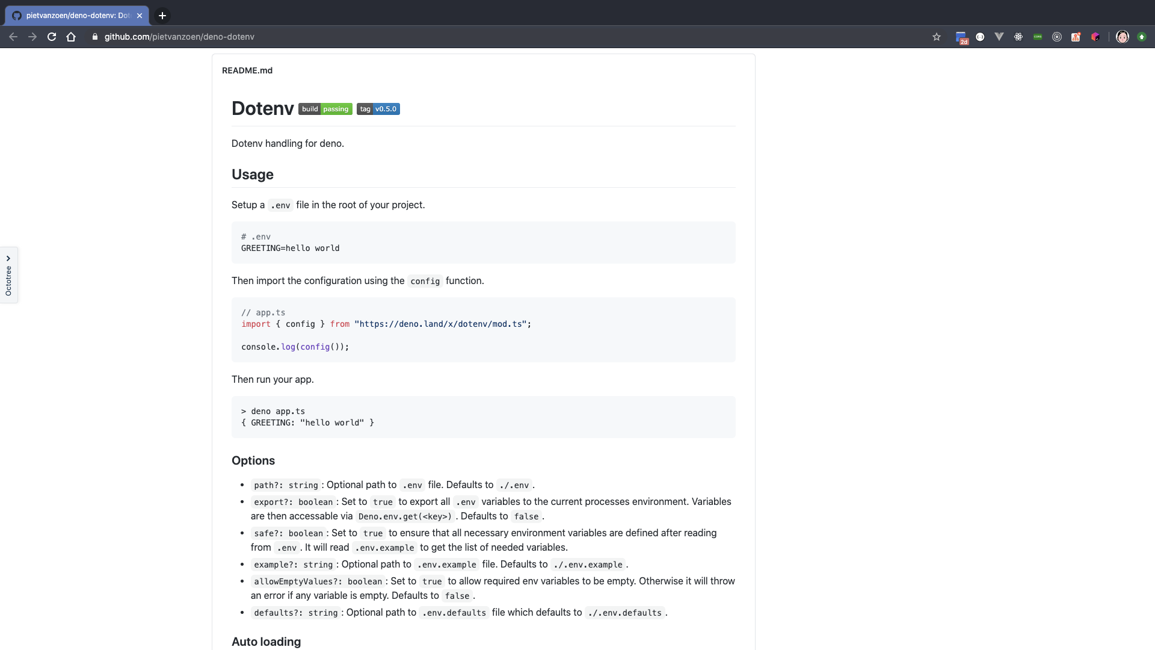Go to the browser home page

[71, 37]
